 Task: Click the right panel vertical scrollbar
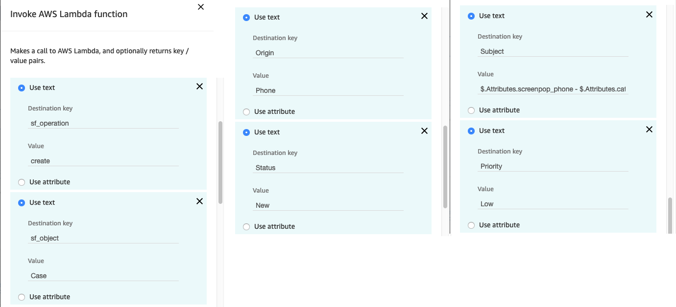(x=670, y=215)
